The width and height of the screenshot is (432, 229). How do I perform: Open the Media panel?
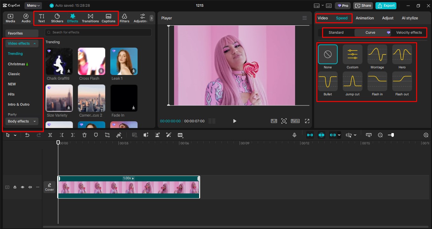coord(10,18)
